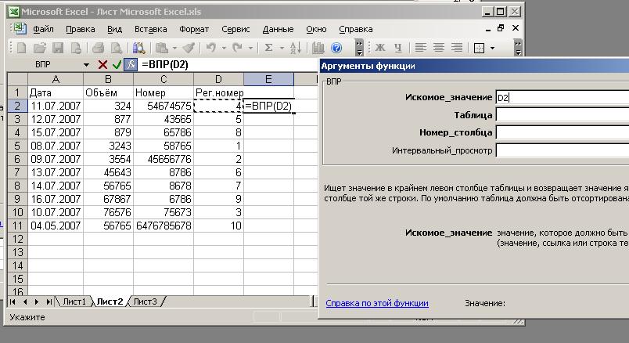Select cell C5 containing 65786
629x343 pixels.
(163, 133)
